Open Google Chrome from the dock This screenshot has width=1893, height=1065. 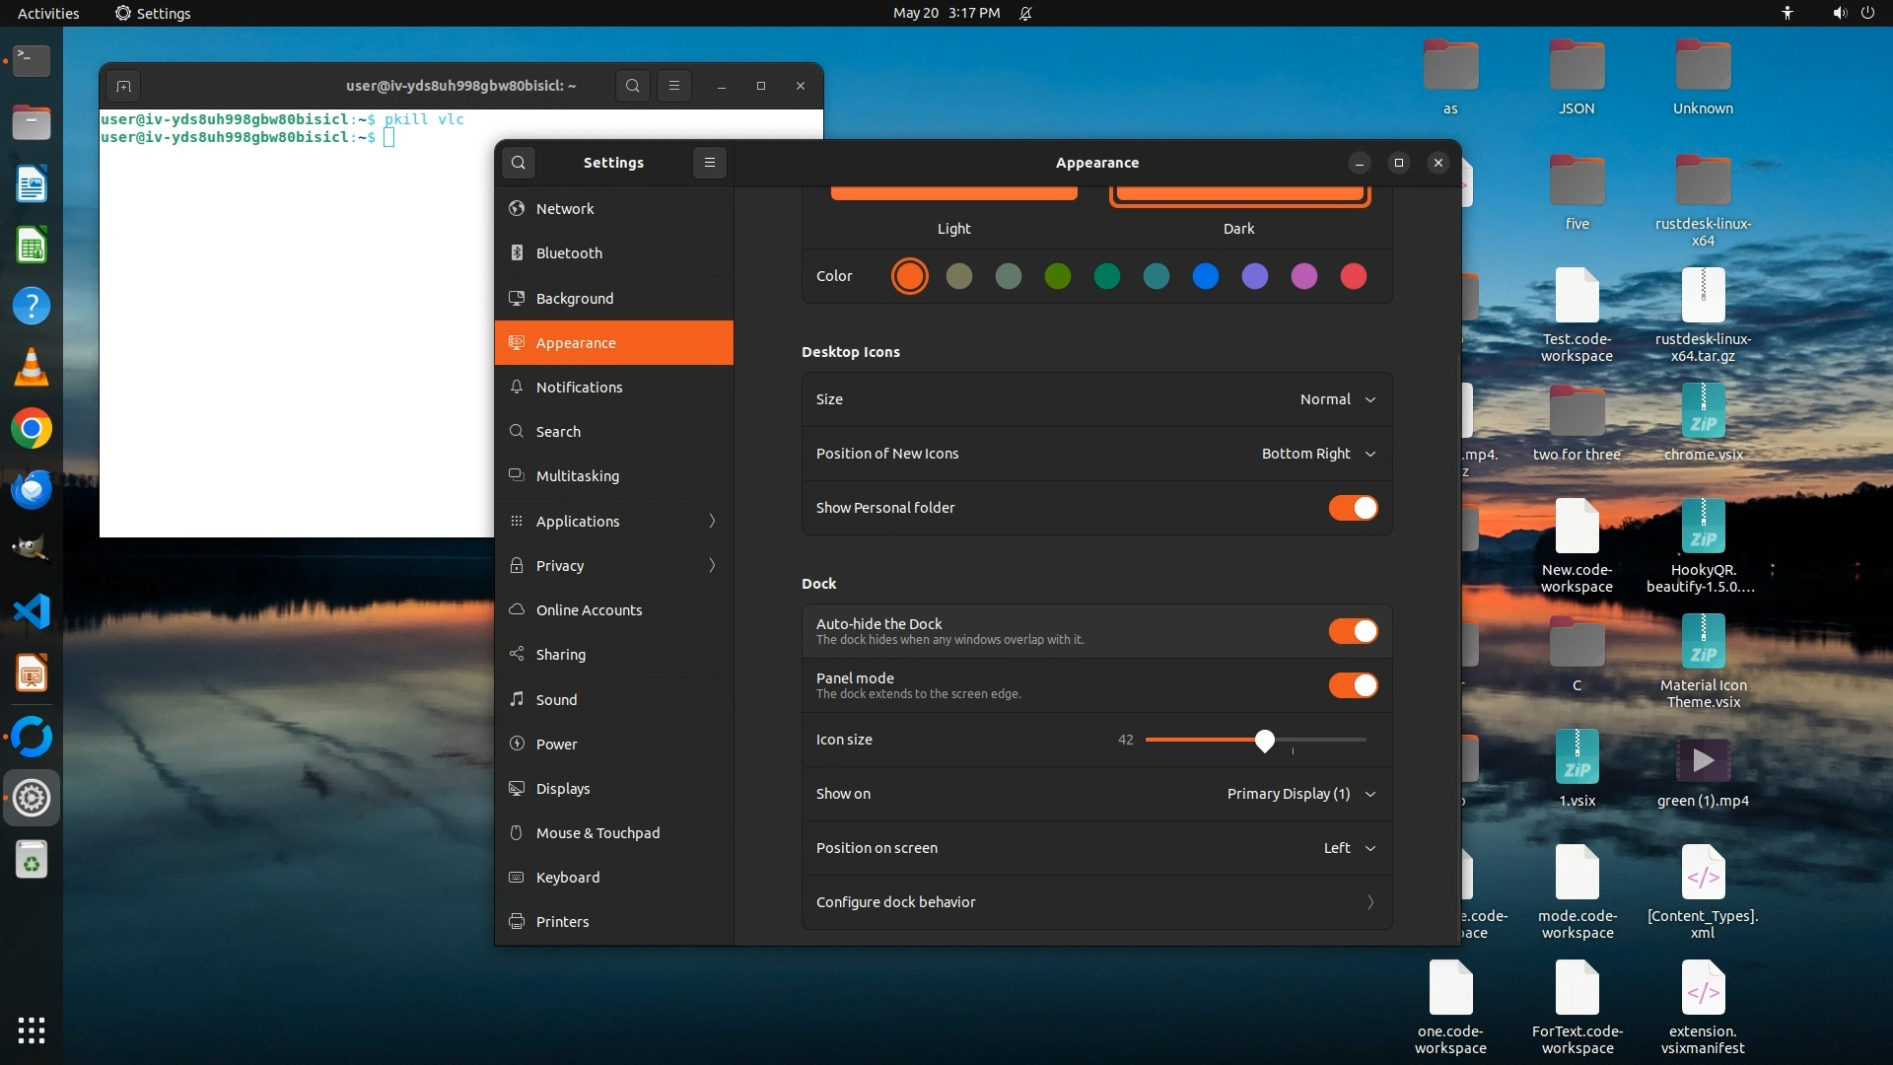pyautogui.click(x=32, y=429)
